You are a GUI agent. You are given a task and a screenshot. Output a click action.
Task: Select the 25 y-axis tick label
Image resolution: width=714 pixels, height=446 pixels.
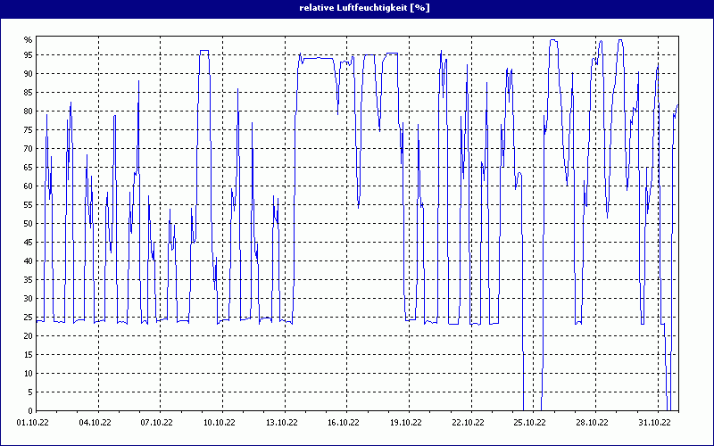(28, 318)
